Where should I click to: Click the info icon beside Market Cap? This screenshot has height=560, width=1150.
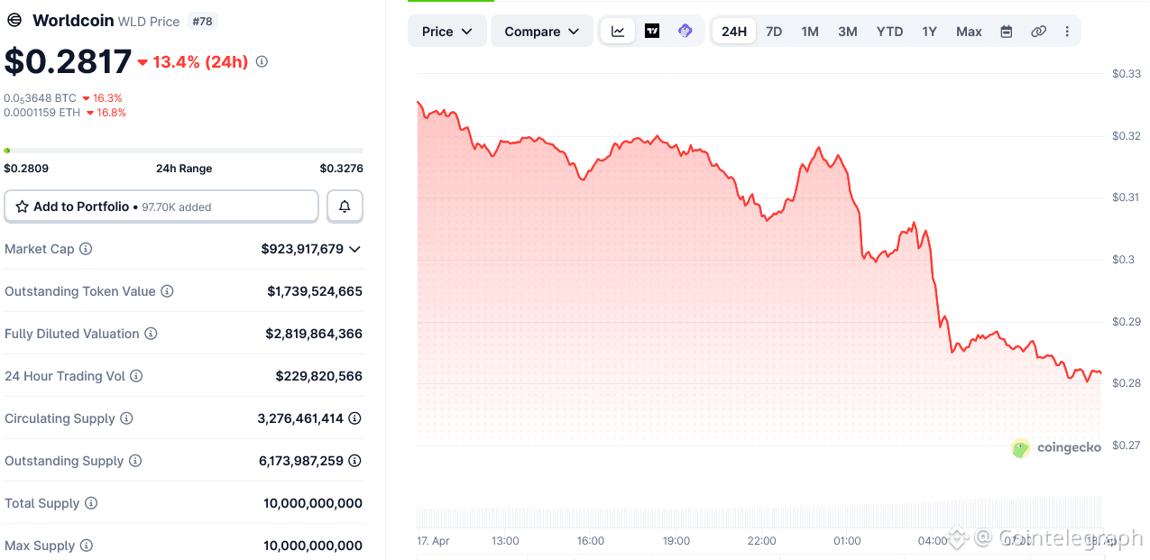(x=86, y=249)
